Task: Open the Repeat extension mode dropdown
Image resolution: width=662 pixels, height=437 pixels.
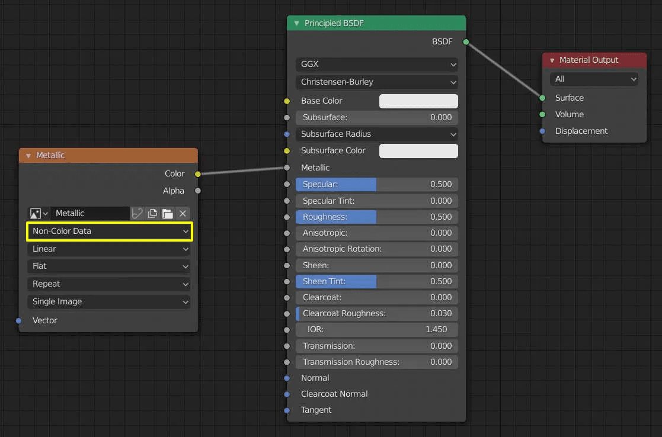Action: pos(109,284)
